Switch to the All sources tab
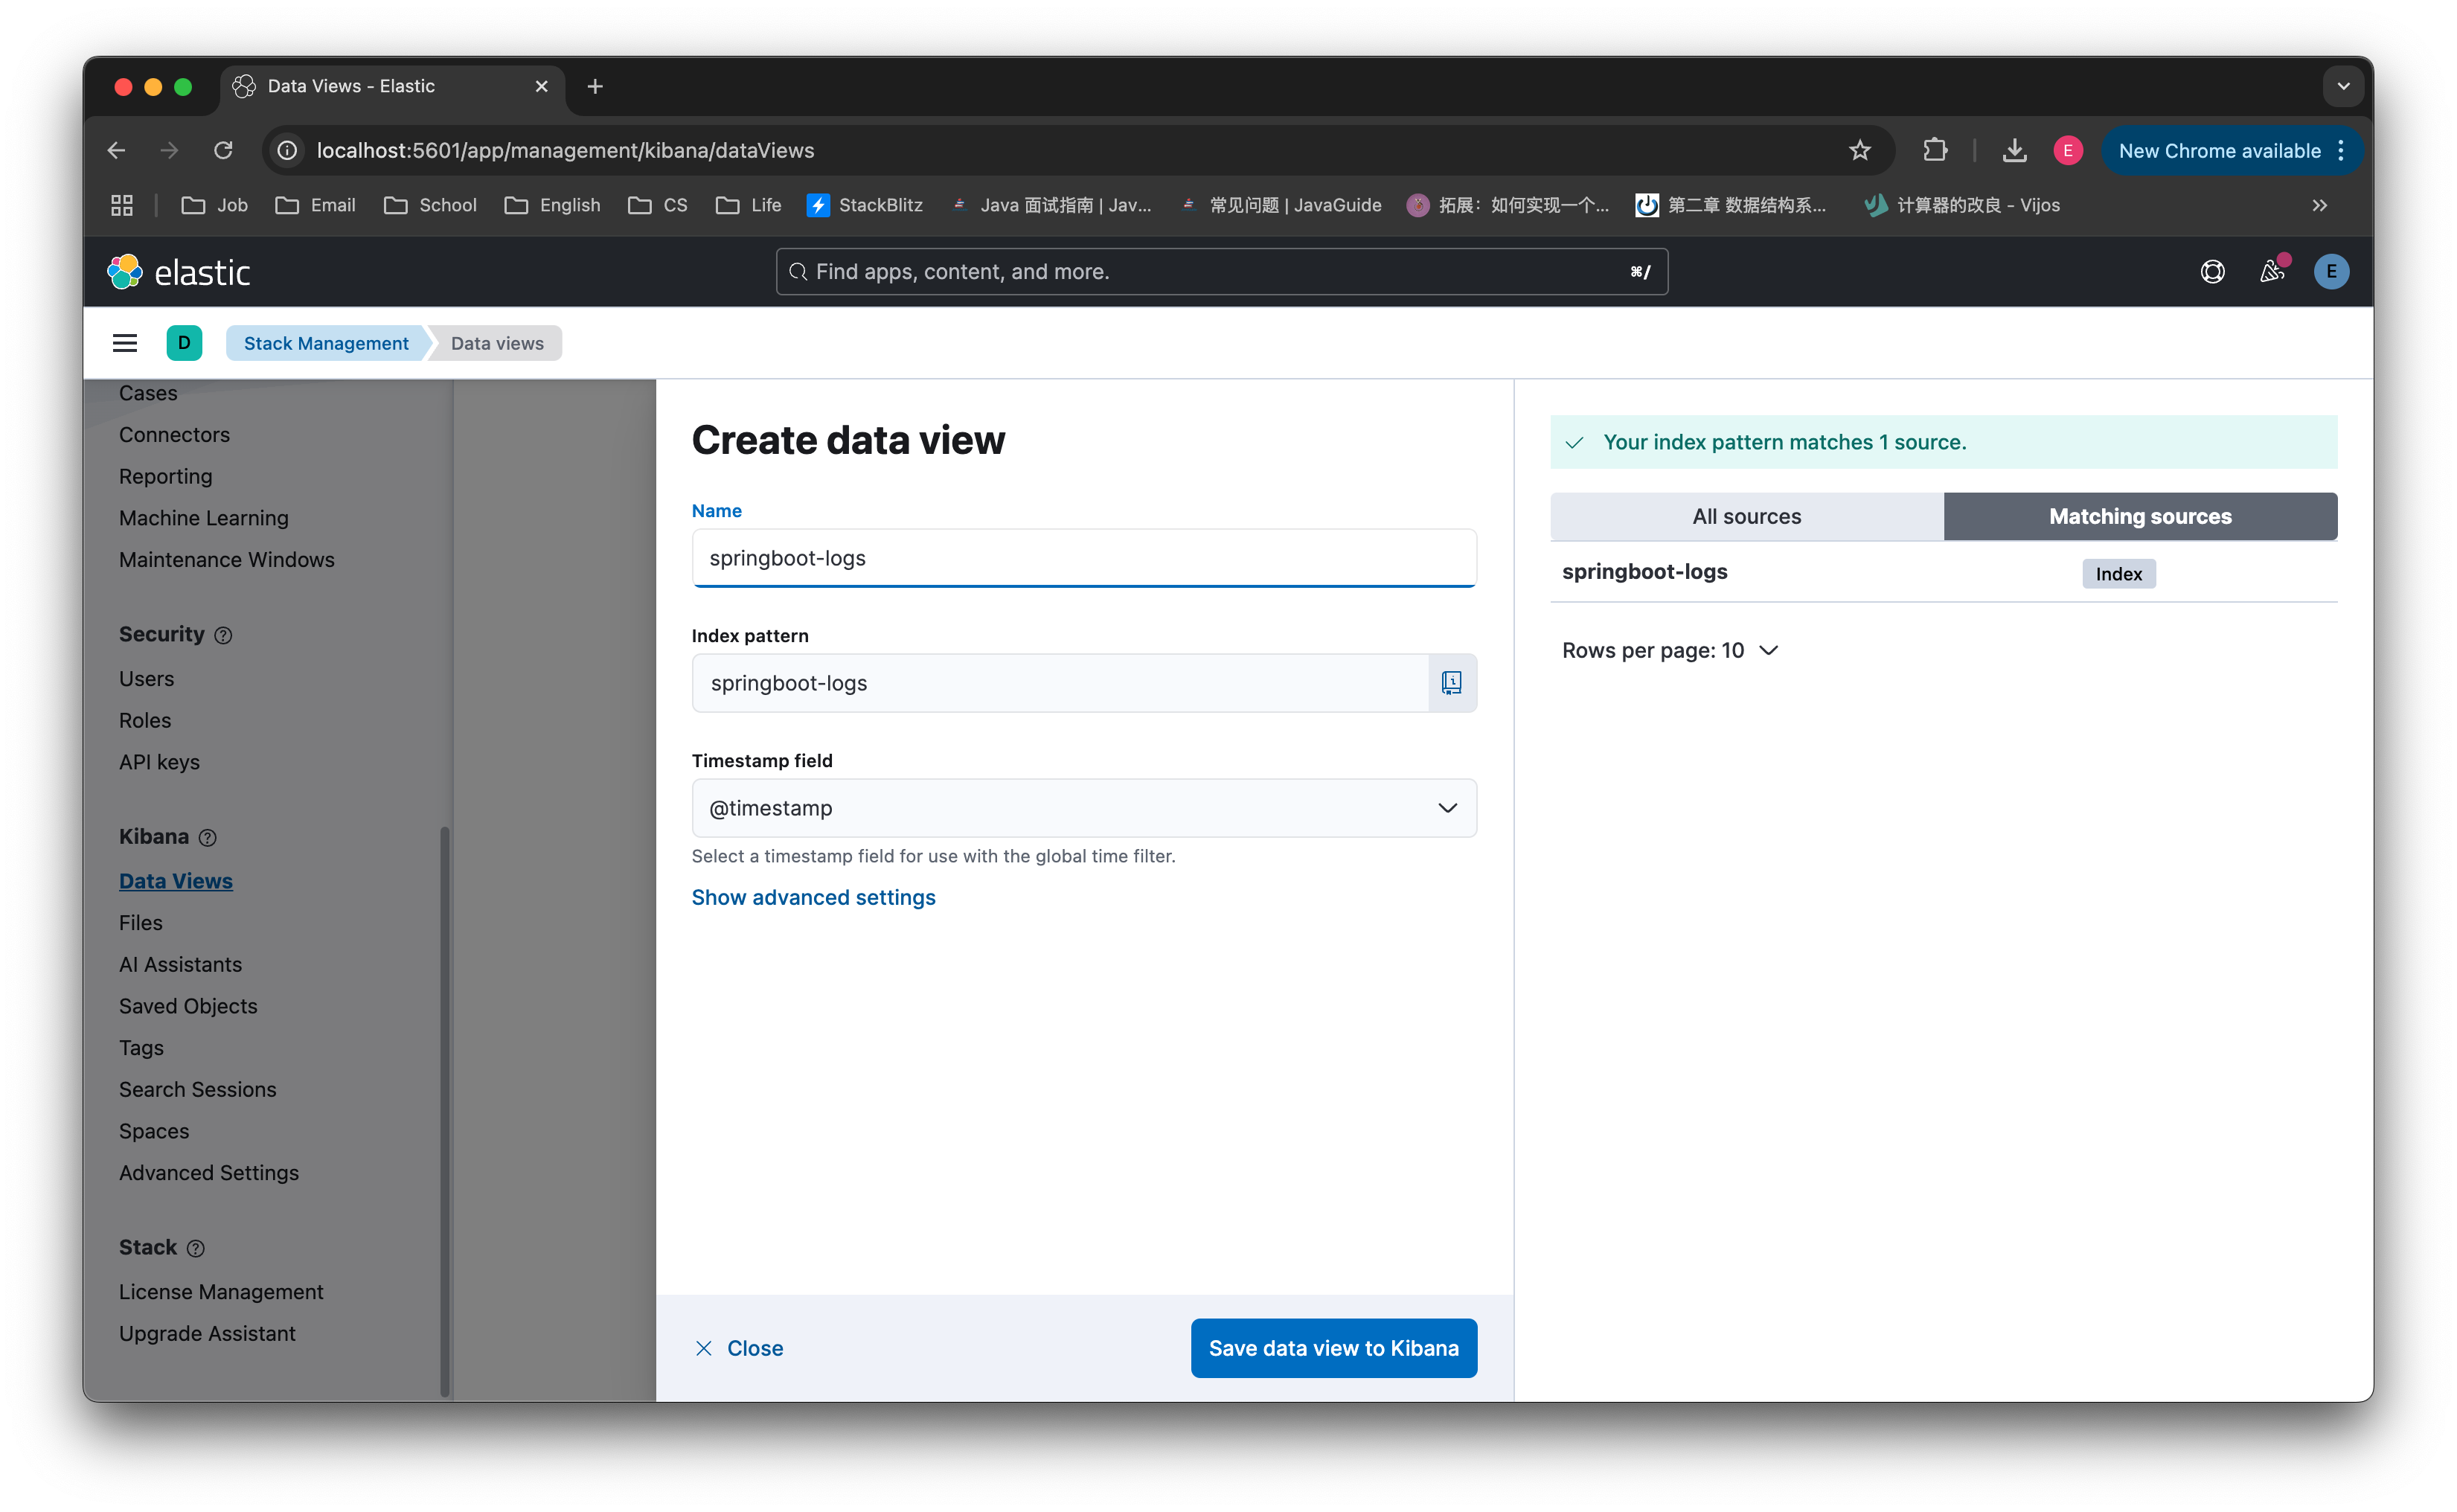The width and height of the screenshot is (2457, 1512). pos(1746,517)
